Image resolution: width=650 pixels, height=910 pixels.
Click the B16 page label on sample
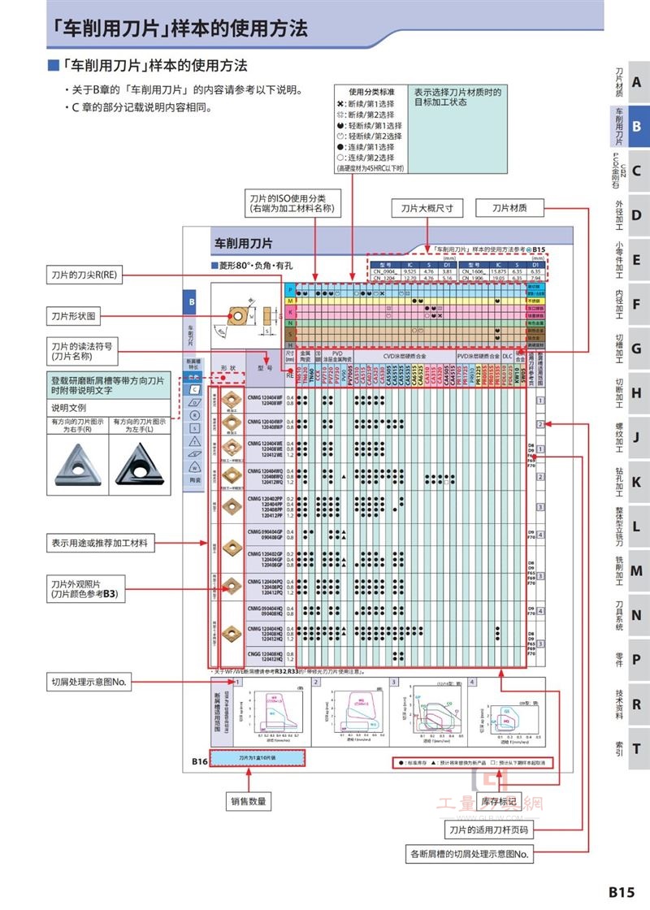[x=200, y=761]
